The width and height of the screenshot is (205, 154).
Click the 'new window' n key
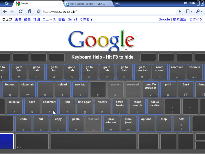(x=111, y=124)
